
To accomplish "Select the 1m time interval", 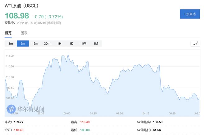I will 11,44.
